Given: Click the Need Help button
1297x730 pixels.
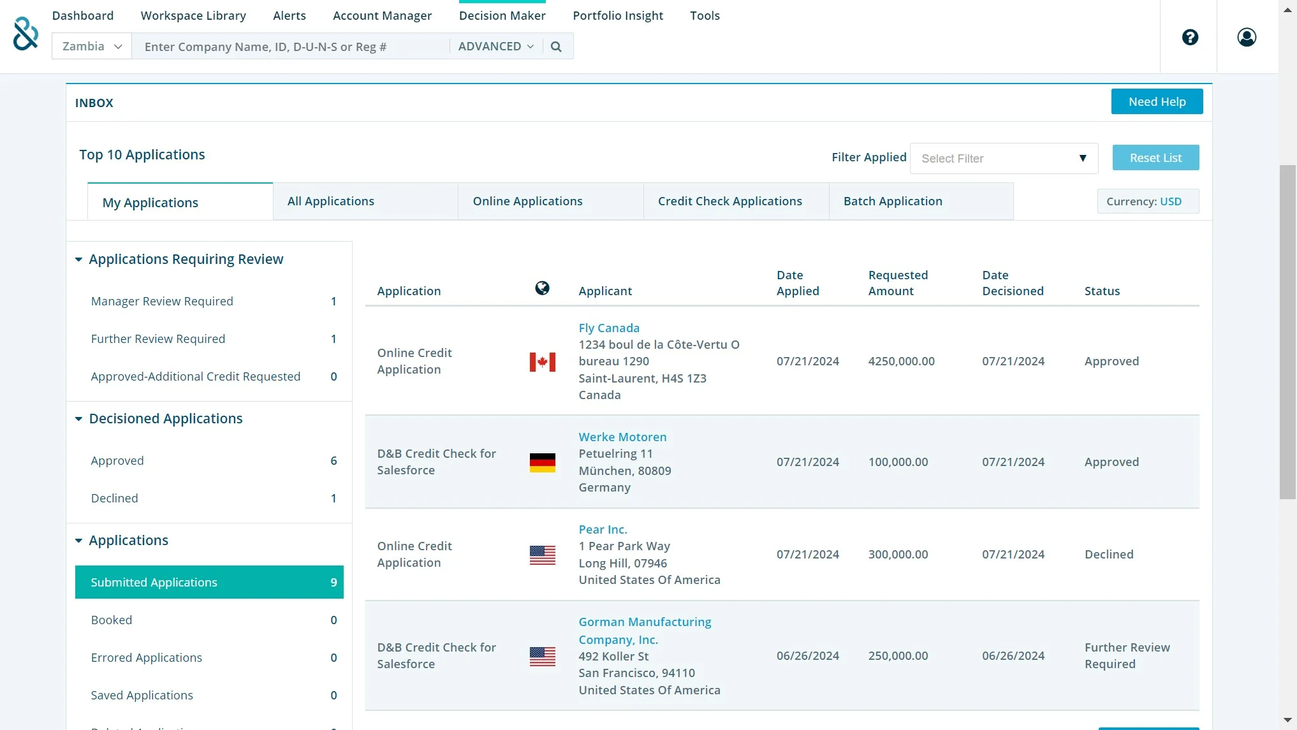Looking at the screenshot, I should click(x=1156, y=102).
